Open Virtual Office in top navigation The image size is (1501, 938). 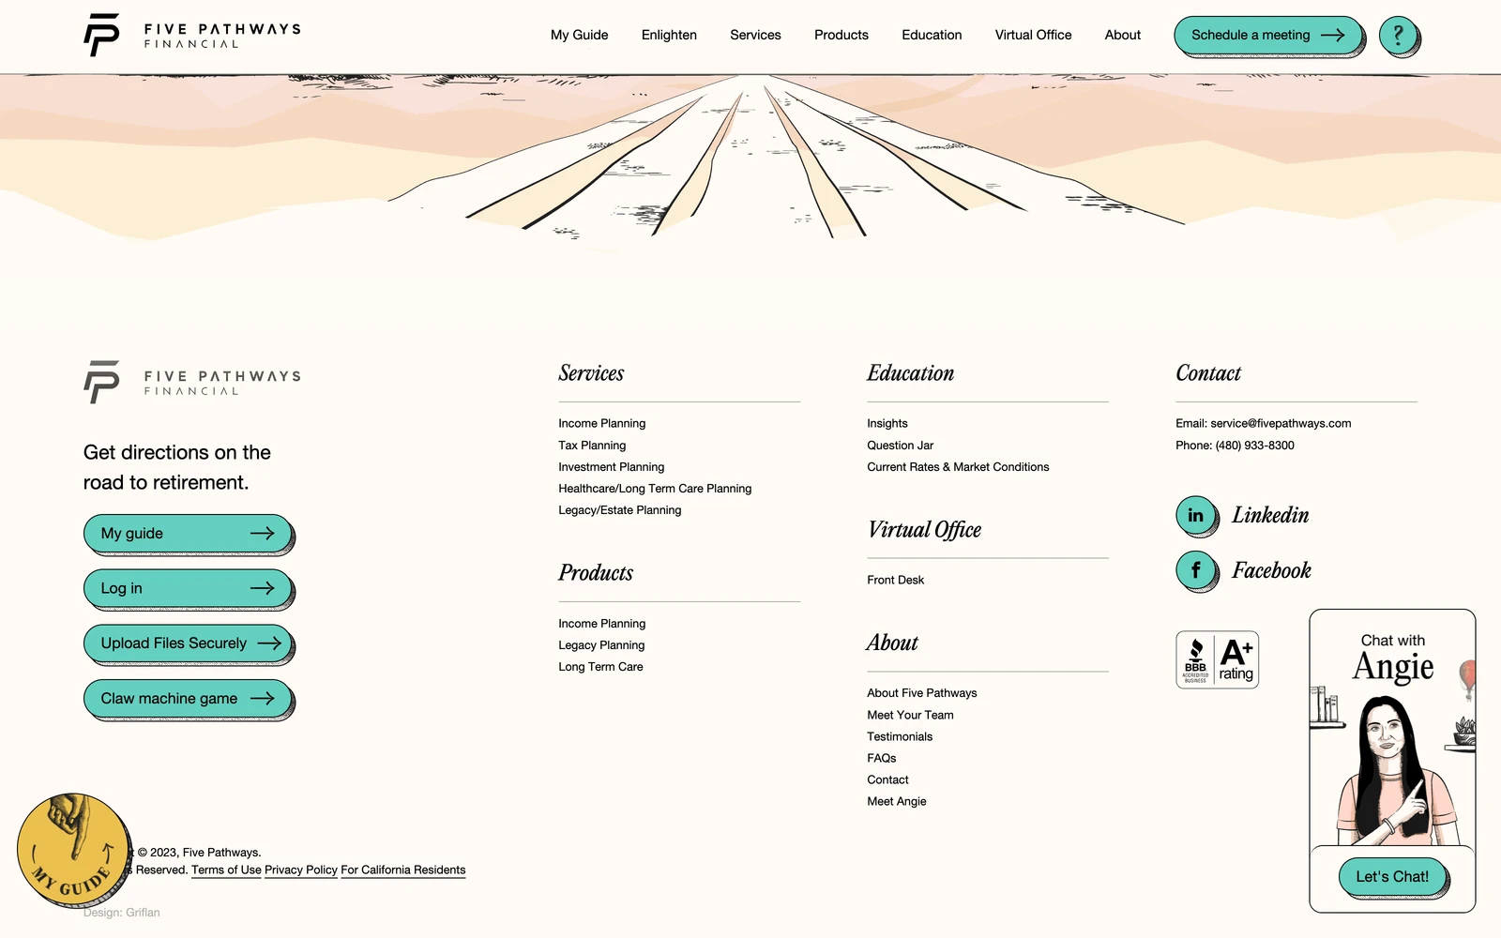click(1033, 35)
